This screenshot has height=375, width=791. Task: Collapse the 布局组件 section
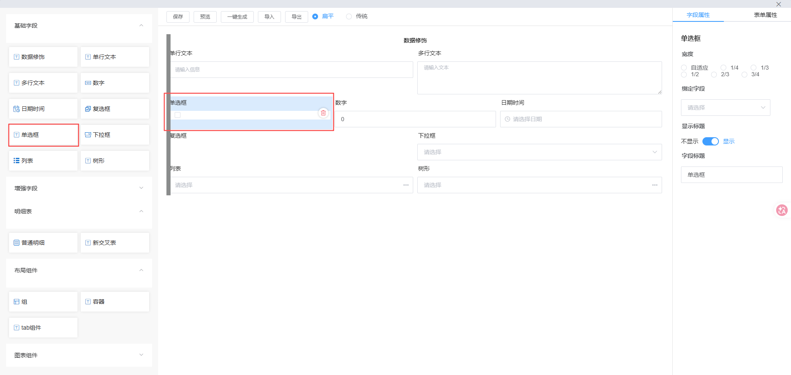[141, 270]
